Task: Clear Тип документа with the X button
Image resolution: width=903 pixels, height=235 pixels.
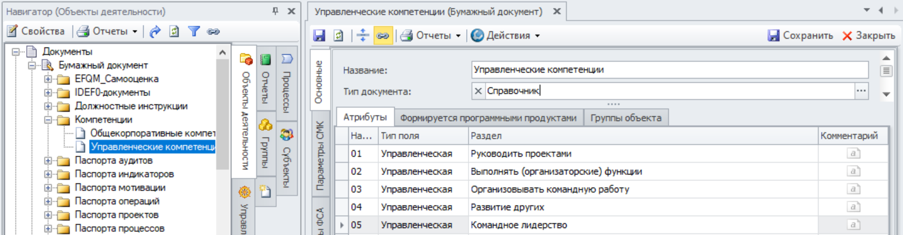Action: tap(478, 91)
